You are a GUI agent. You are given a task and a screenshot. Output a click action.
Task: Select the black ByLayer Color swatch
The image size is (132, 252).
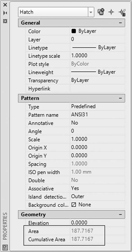73,31
